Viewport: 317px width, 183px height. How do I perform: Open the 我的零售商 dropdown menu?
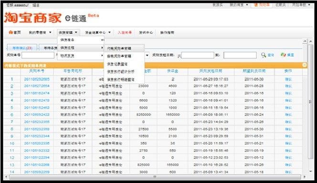pos(40,32)
